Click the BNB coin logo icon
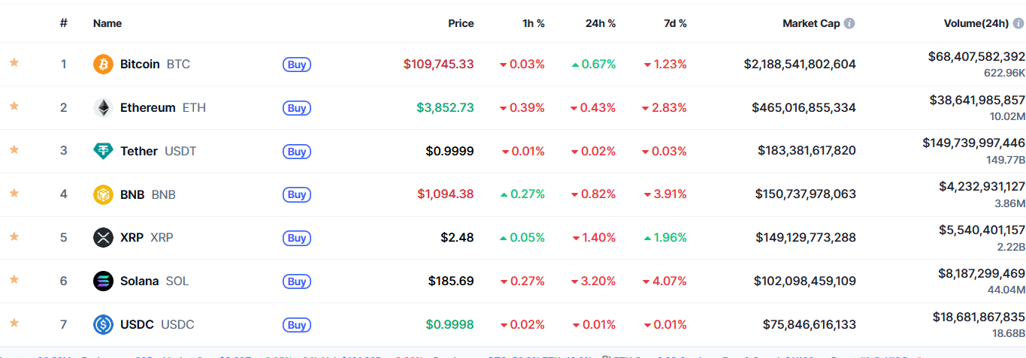 (103, 194)
